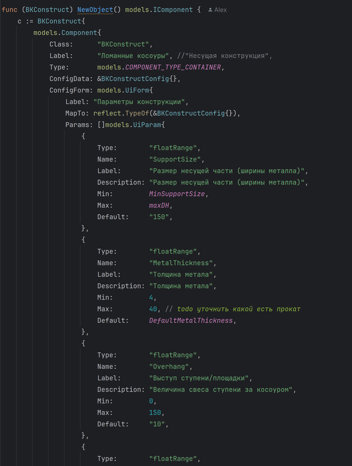Image resolution: width=352 pixels, height=466 pixels.
Task: Click the Max value 150 under Overhang
Action: [155, 413]
